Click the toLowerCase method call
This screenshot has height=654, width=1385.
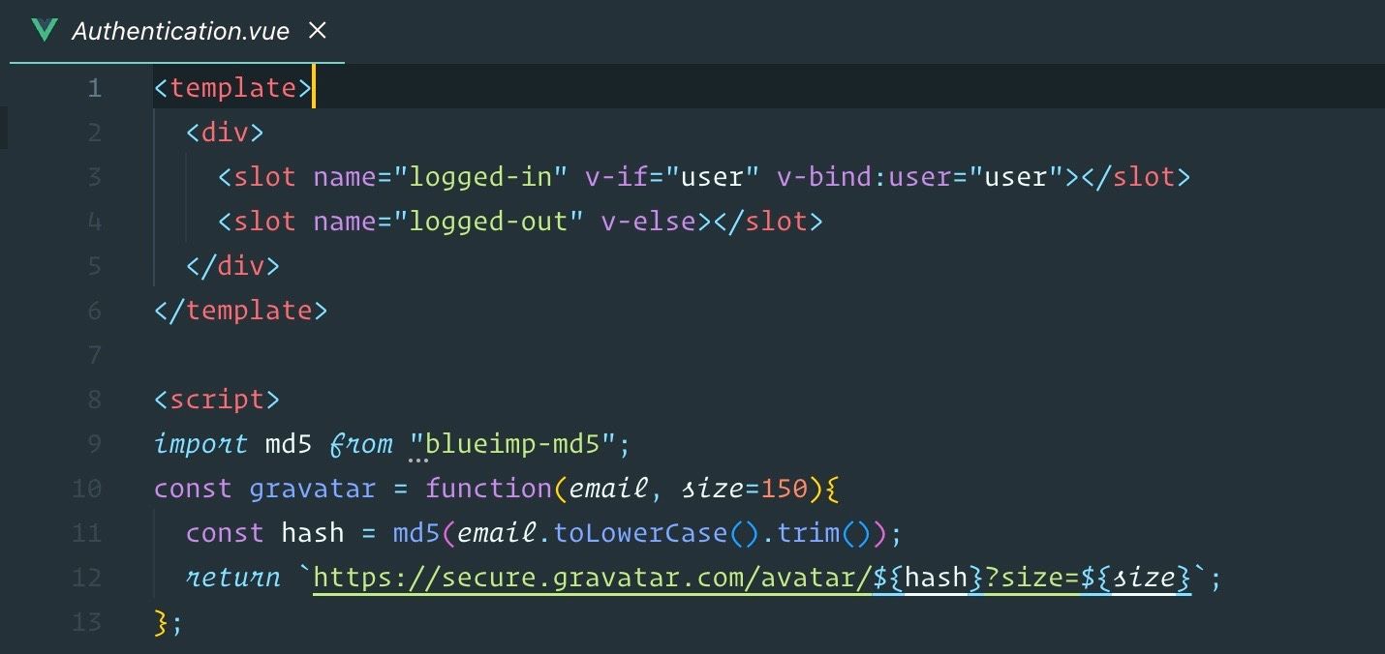[x=648, y=533]
